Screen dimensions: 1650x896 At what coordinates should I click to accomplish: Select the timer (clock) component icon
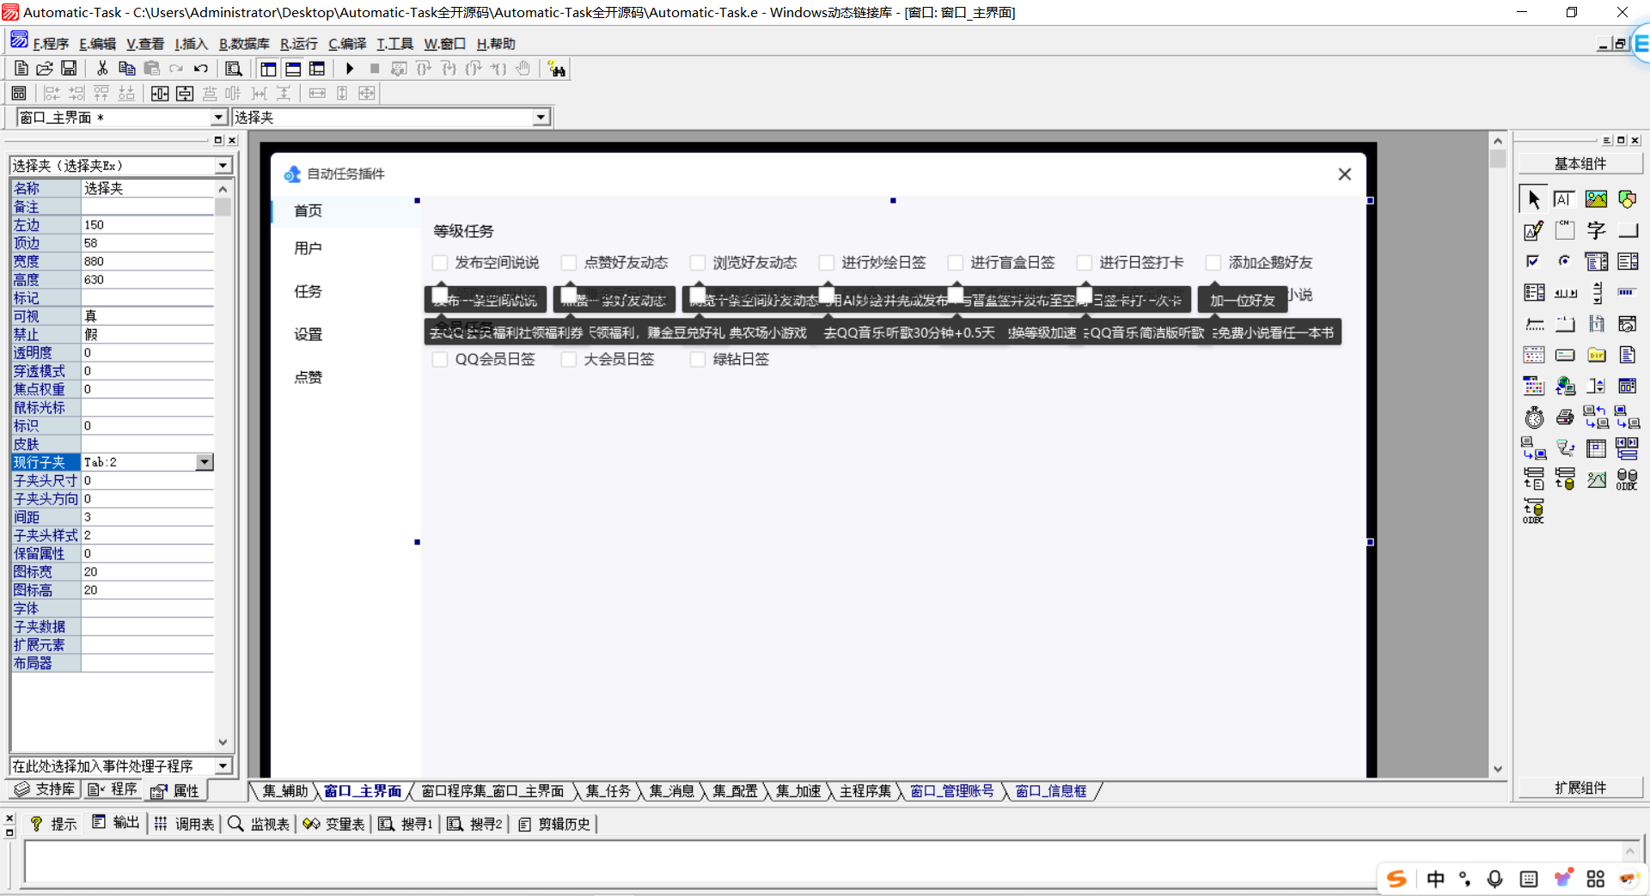click(1534, 418)
